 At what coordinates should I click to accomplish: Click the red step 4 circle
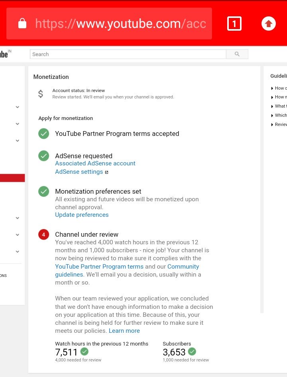[x=43, y=234]
